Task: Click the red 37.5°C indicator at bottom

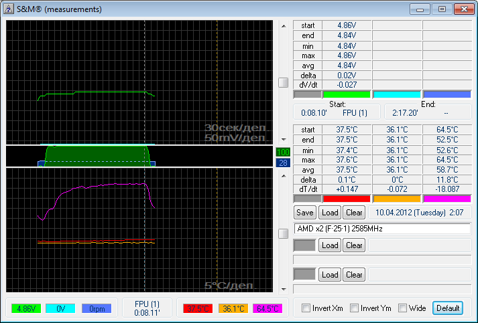Action: pos(198,309)
